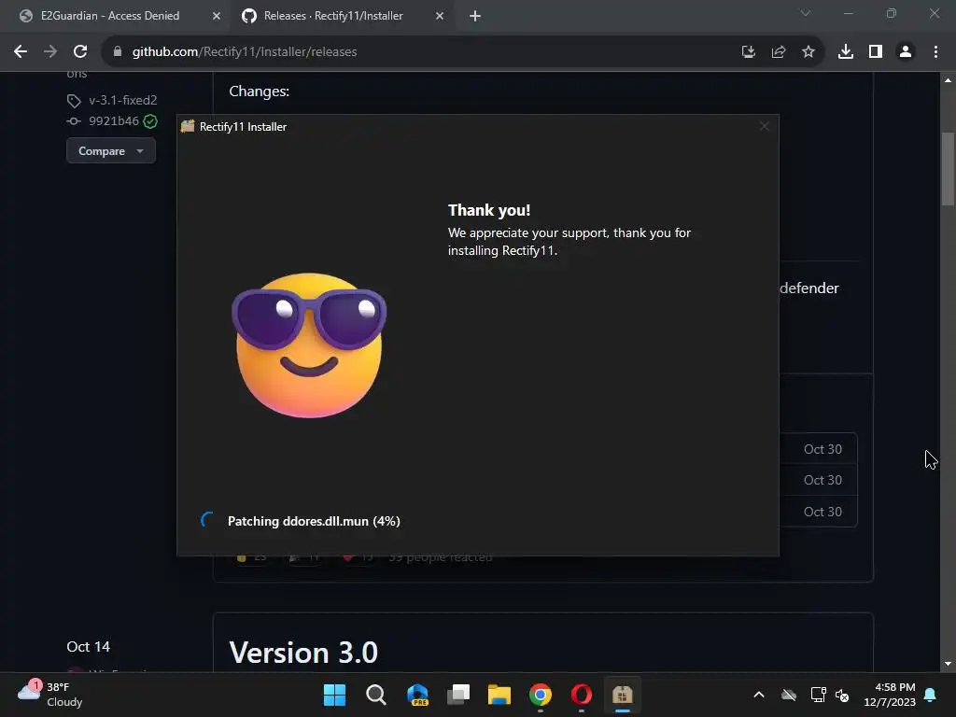Launch Microsoft Edge PRE from taskbar
Viewport: 956px width, 717px height.
[x=417, y=695]
